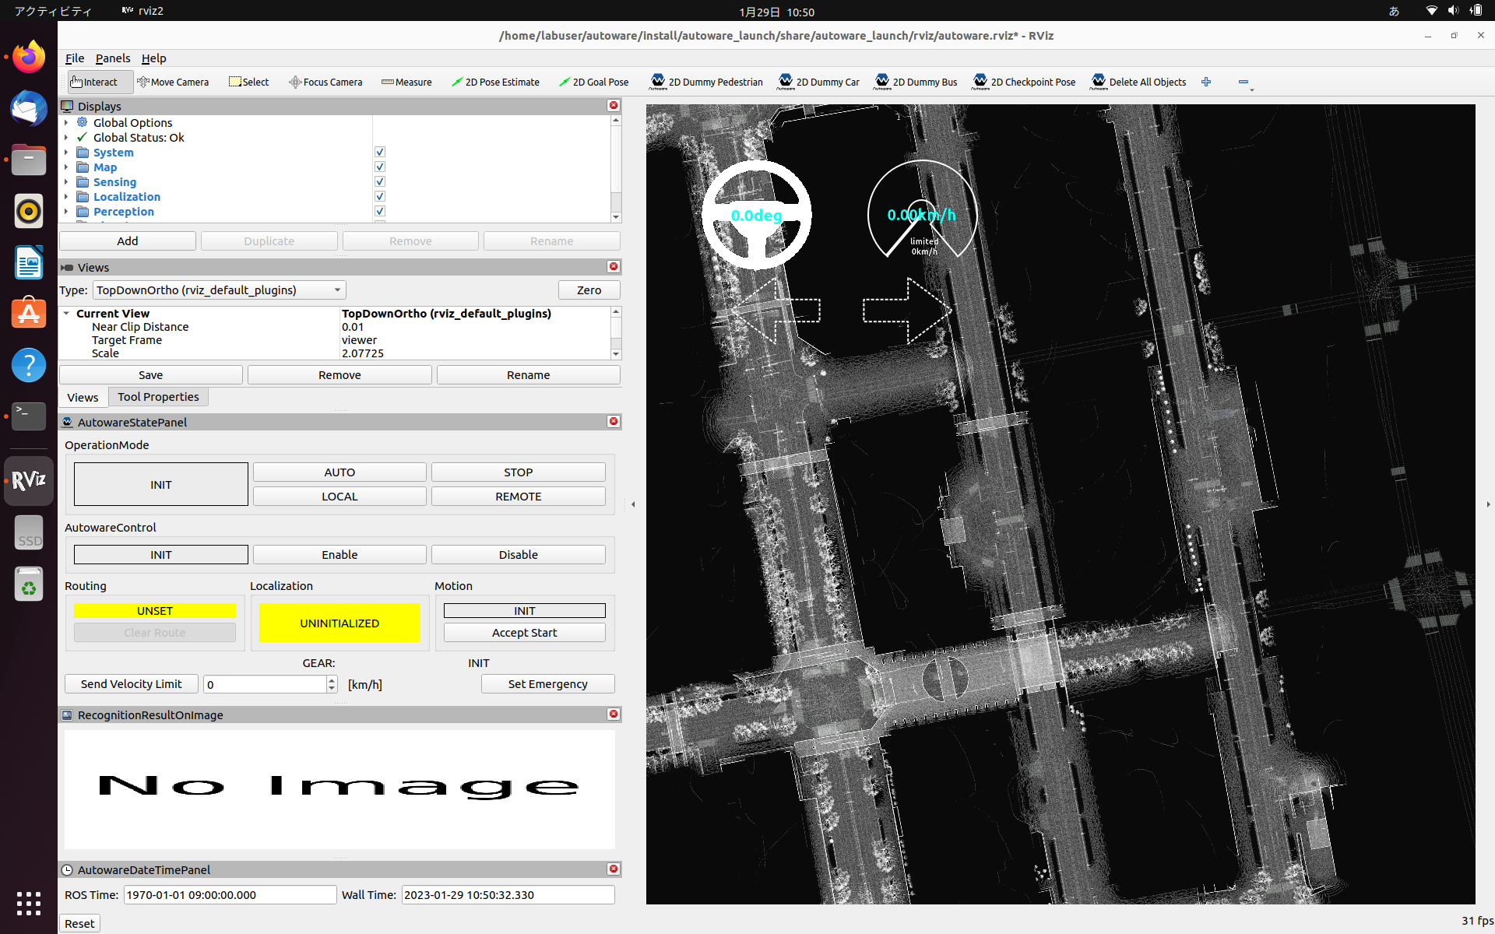Open Firefox from the dock
This screenshot has width=1495, height=934.
(29, 57)
